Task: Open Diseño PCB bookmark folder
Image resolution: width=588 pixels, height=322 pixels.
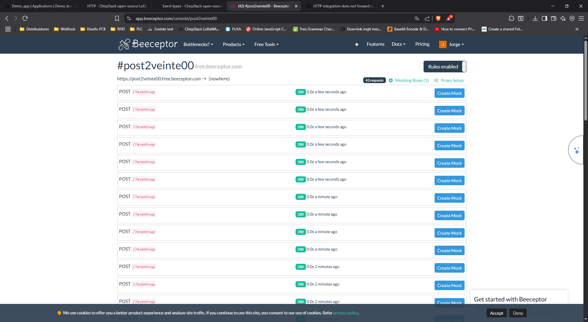Action: tap(93, 29)
